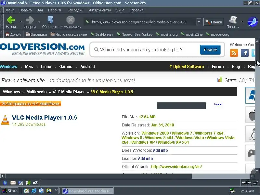Click the Stats bar chart icon
This screenshot has height=195, width=260.
pyautogui.click(x=219, y=80)
